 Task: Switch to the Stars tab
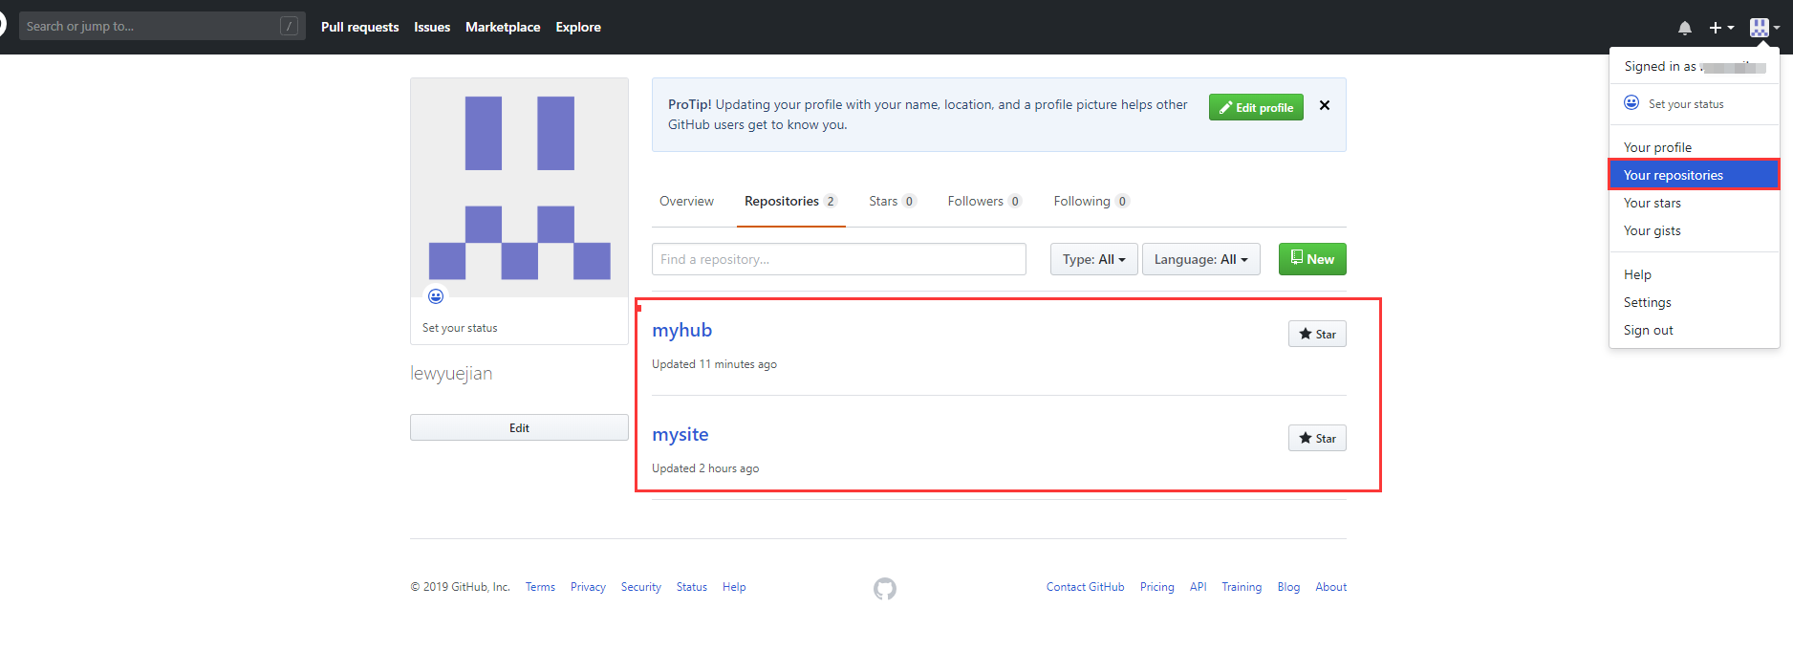click(893, 201)
